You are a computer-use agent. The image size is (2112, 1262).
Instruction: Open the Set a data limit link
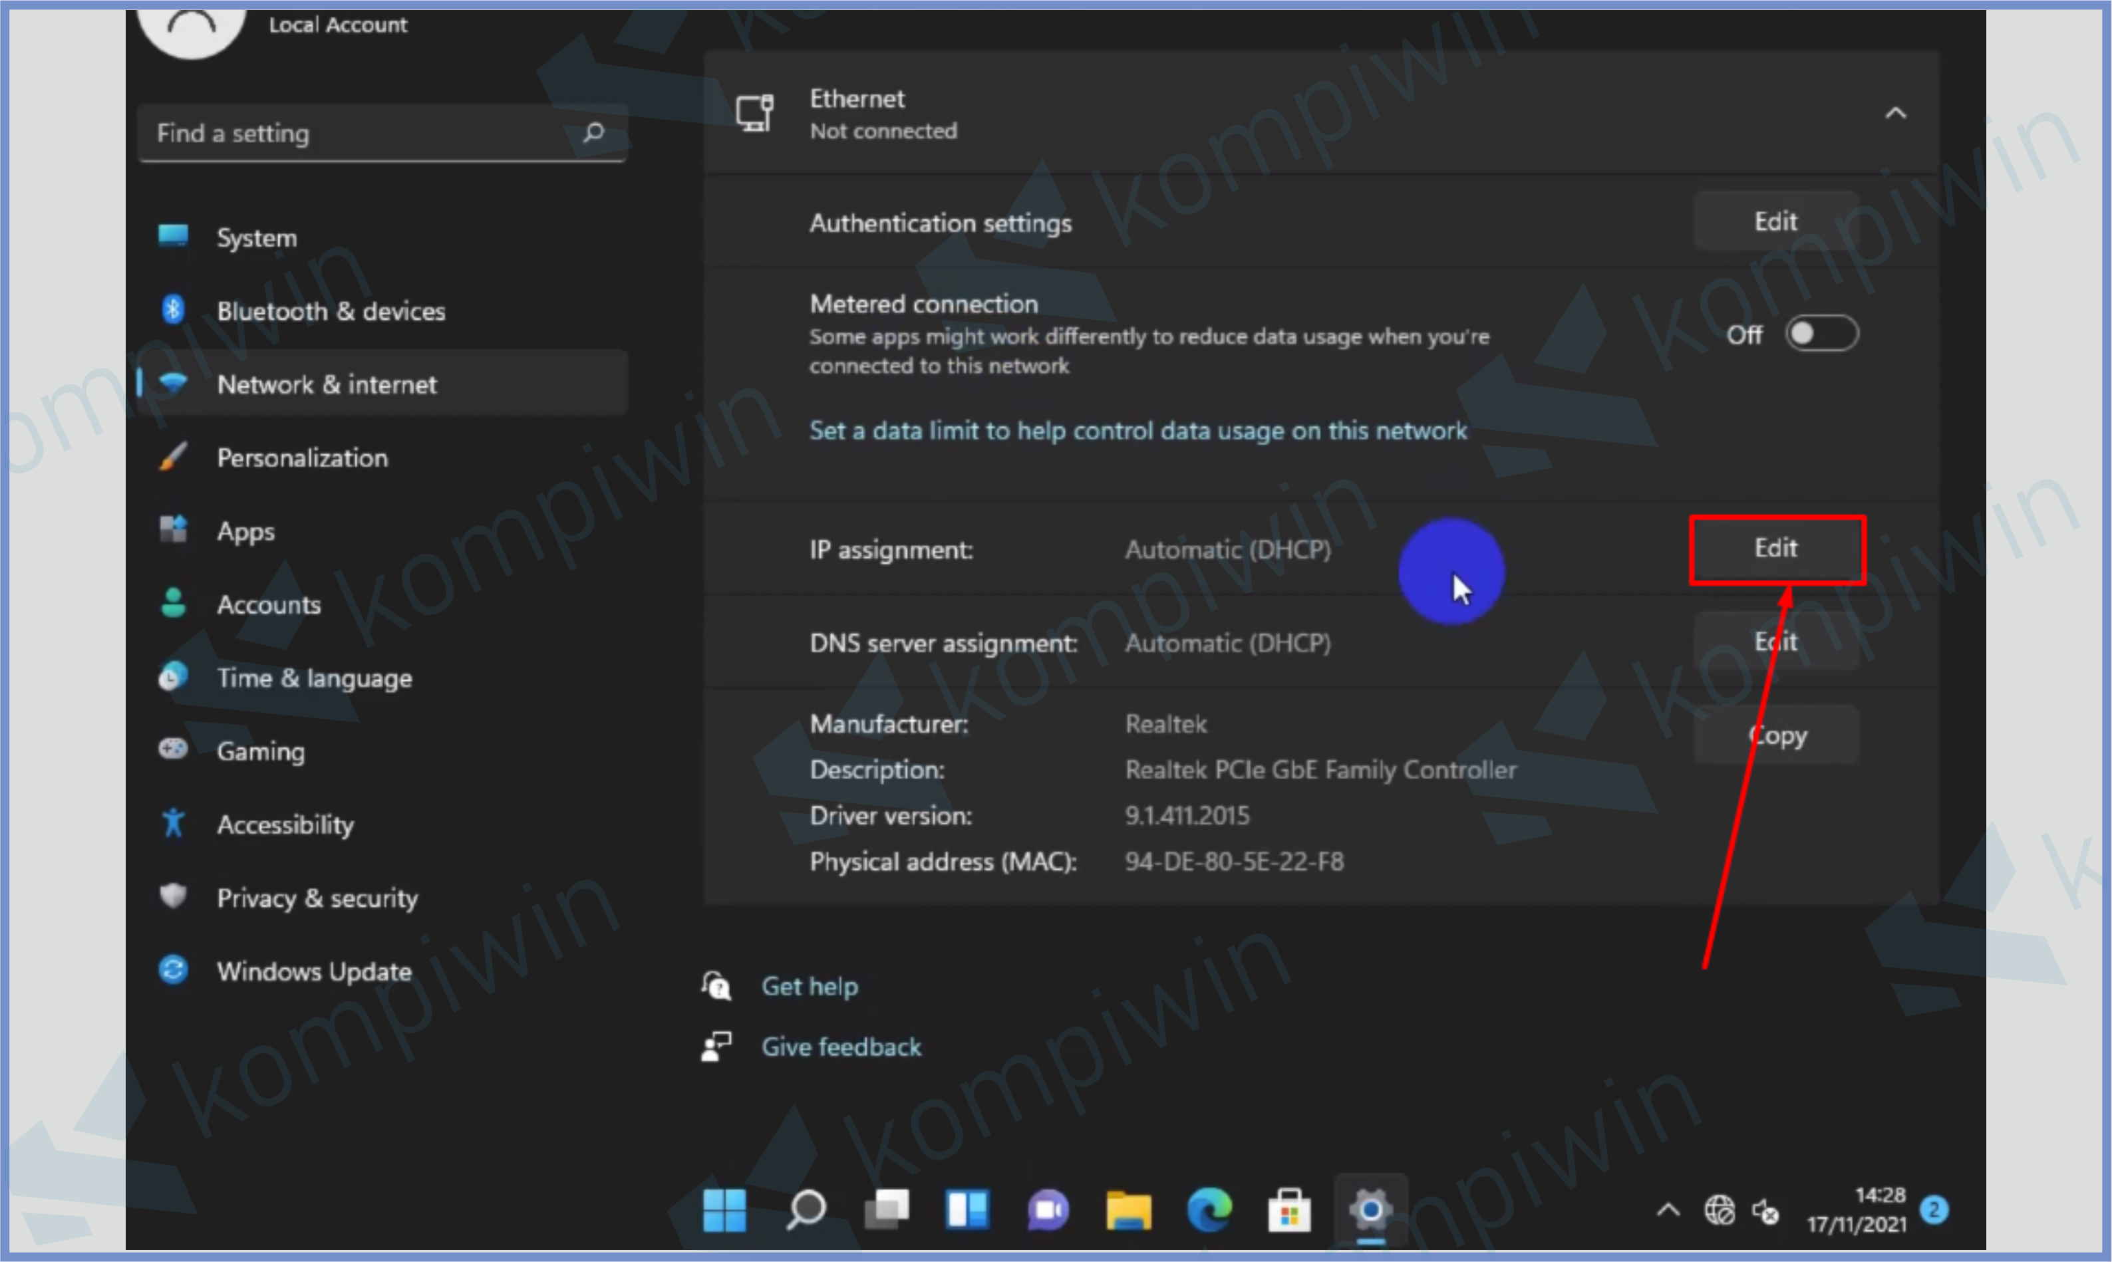click(1137, 430)
